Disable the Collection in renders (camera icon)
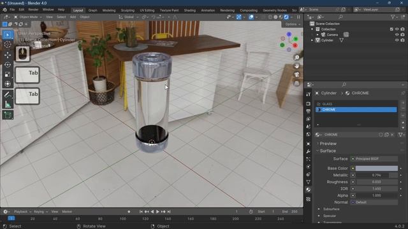This screenshot has height=229, width=408. (x=402, y=29)
